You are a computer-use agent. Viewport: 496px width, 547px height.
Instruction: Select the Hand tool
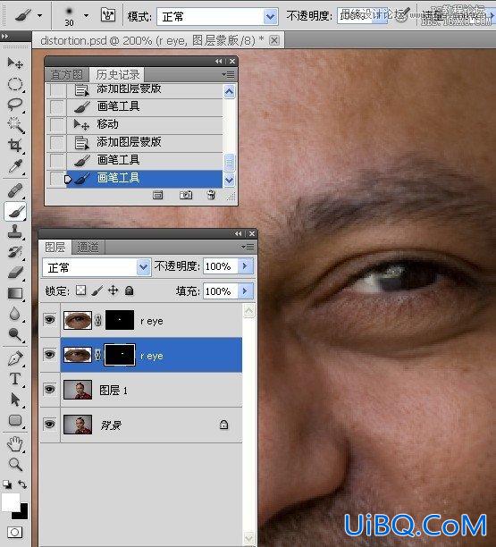(15, 444)
